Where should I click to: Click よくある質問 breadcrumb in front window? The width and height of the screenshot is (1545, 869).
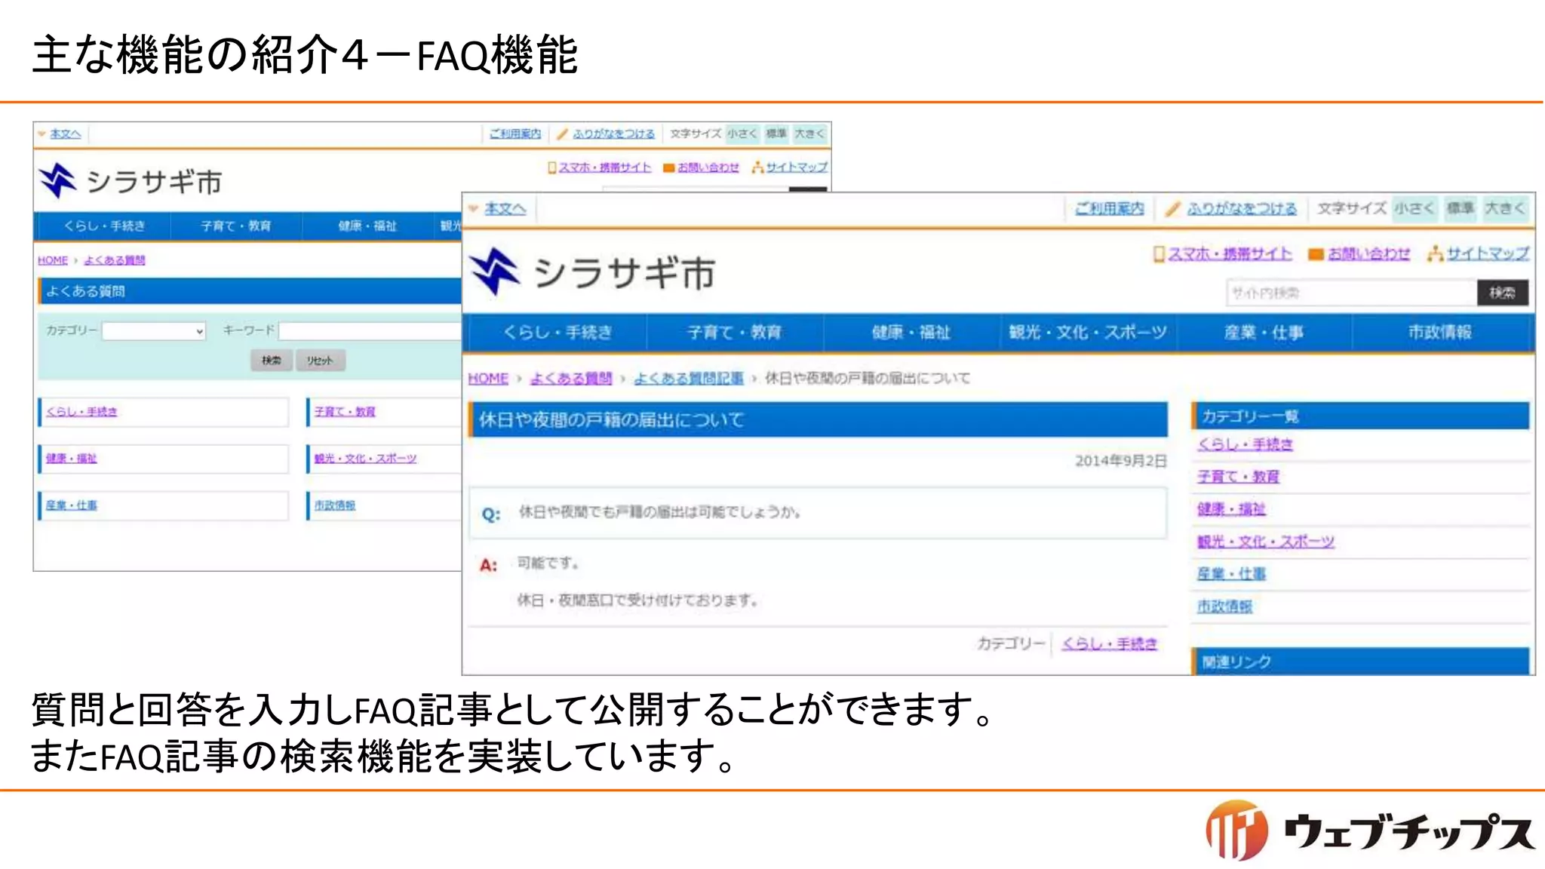tap(571, 378)
